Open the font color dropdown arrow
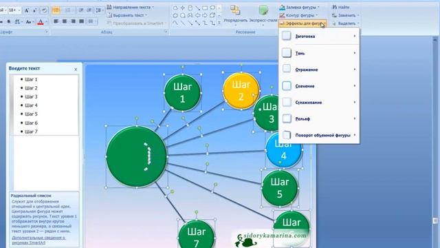Viewport: 440px width, 248px height. pos(46,21)
